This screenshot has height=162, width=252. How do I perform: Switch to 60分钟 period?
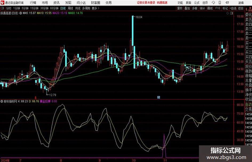[x=54, y=8]
